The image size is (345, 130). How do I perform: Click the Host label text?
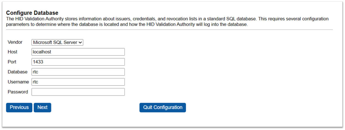point(12,52)
